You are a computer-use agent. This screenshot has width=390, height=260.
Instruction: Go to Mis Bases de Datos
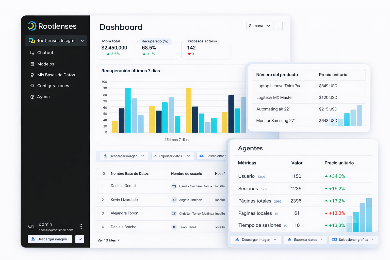click(x=56, y=75)
